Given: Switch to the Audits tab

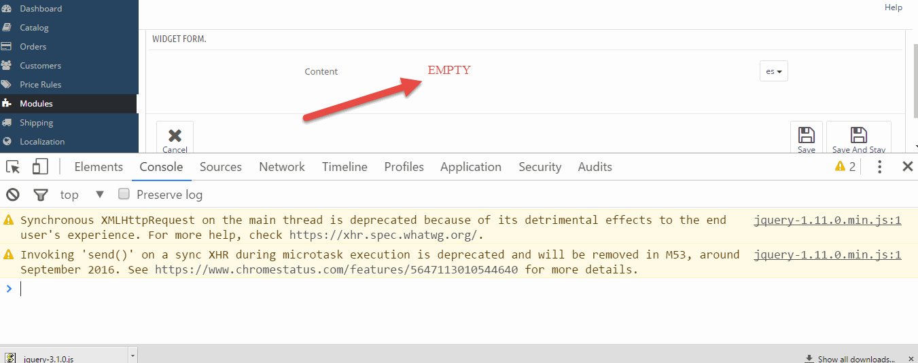Looking at the screenshot, I should pyautogui.click(x=595, y=167).
